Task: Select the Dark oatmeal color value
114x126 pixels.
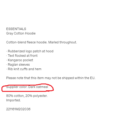Action: (38, 87)
